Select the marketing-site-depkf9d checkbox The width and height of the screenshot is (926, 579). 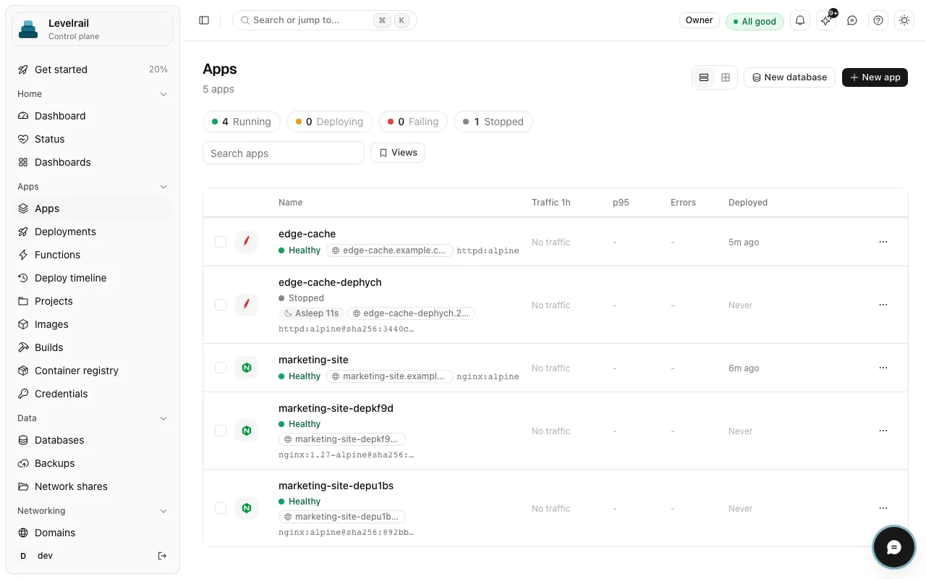point(221,431)
